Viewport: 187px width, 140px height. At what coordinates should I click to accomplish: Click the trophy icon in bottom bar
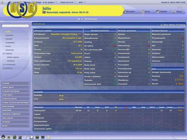pos(26,137)
